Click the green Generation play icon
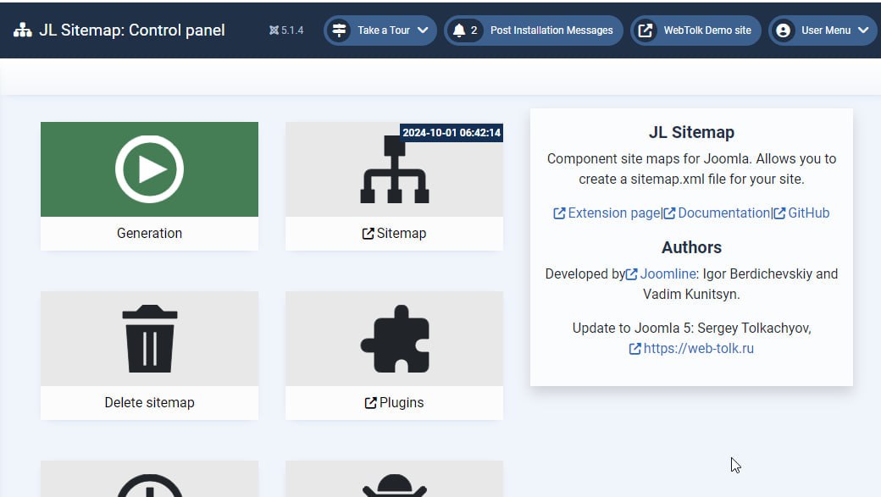The height and width of the screenshot is (497, 881). [x=149, y=169]
